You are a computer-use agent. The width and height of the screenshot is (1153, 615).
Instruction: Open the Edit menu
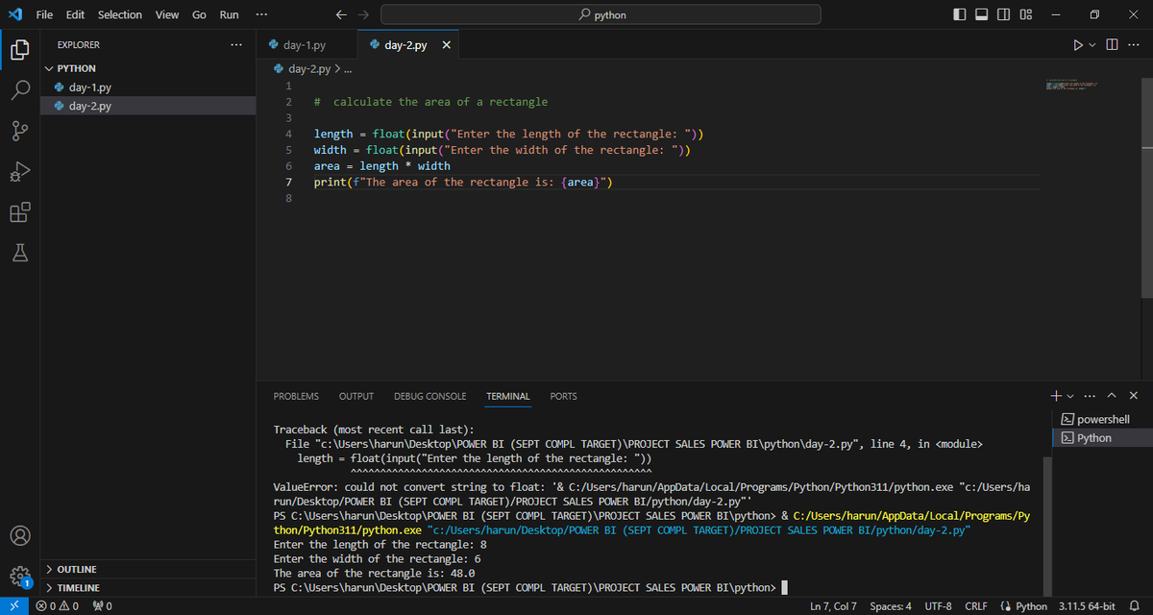point(75,14)
